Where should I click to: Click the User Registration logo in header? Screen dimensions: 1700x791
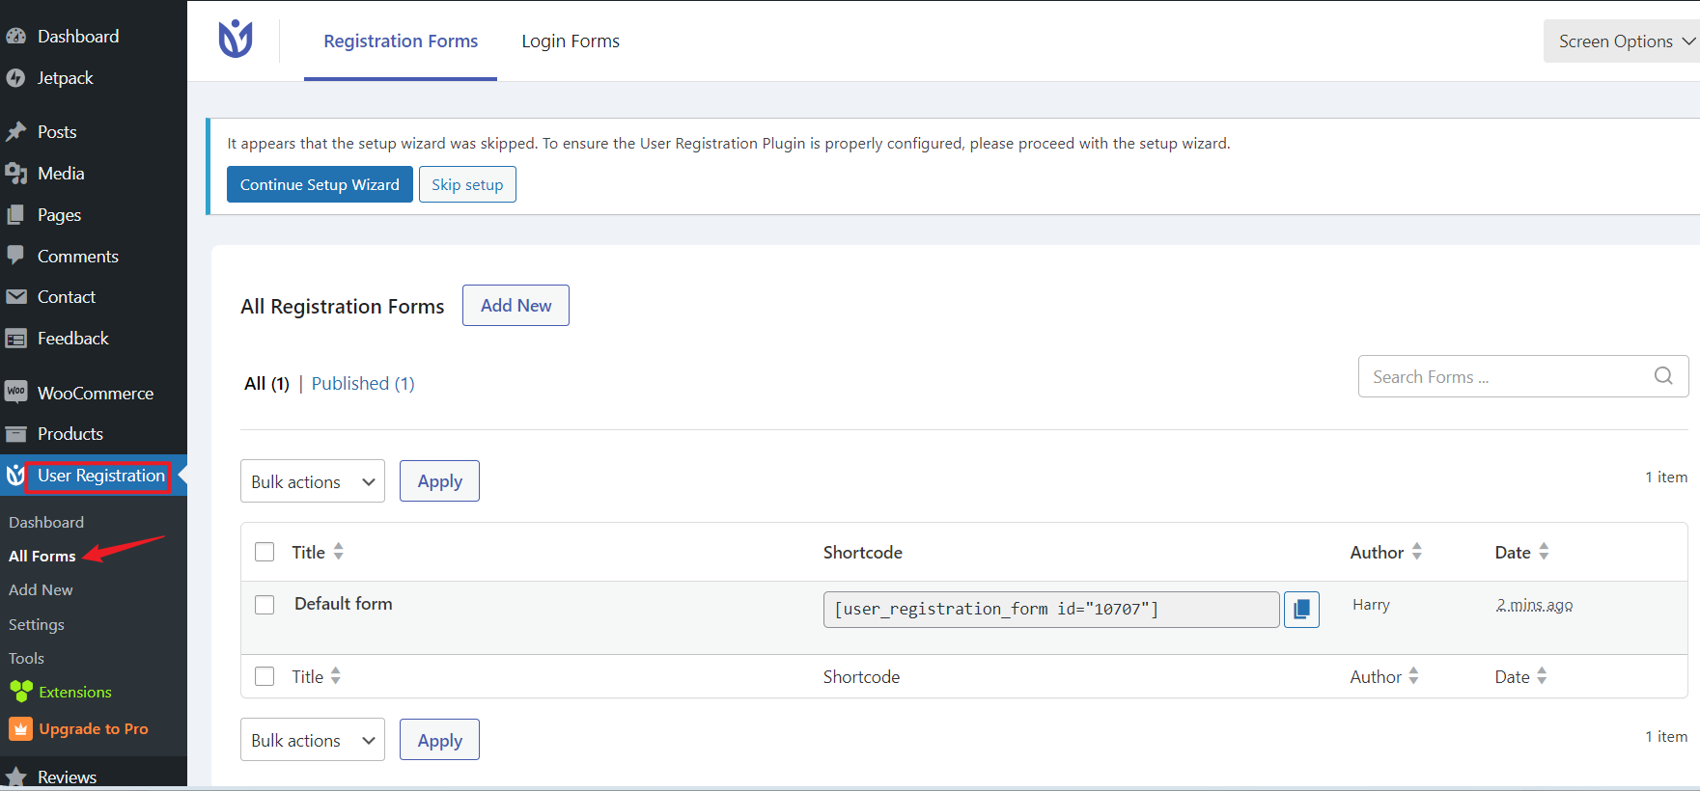click(236, 40)
